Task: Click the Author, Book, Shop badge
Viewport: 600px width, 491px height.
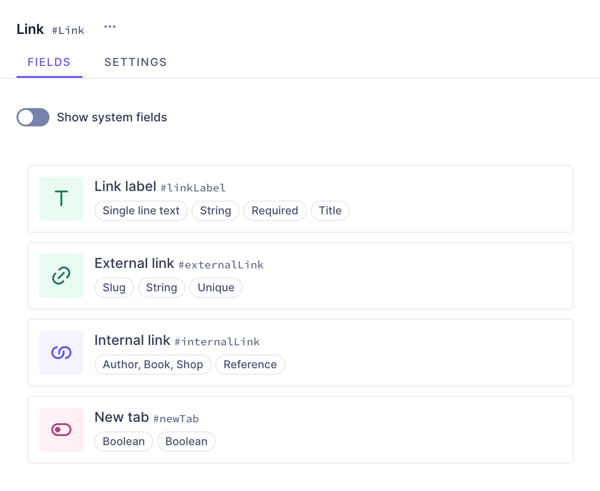Action: click(x=153, y=365)
